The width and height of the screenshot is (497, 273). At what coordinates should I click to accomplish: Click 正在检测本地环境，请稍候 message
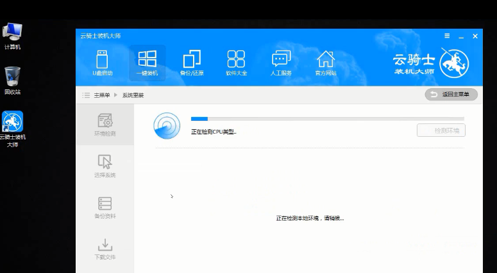click(x=310, y=218)
